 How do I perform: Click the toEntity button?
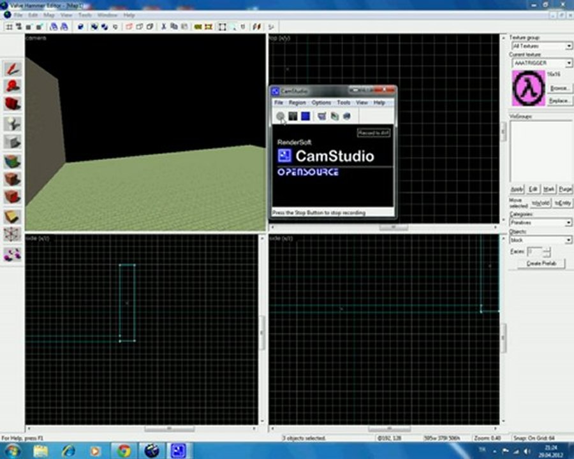[563, 203]
